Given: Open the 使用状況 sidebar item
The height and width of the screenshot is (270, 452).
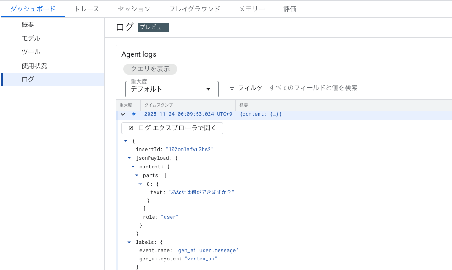Looking at the screenshot, I should coord(34,66).
